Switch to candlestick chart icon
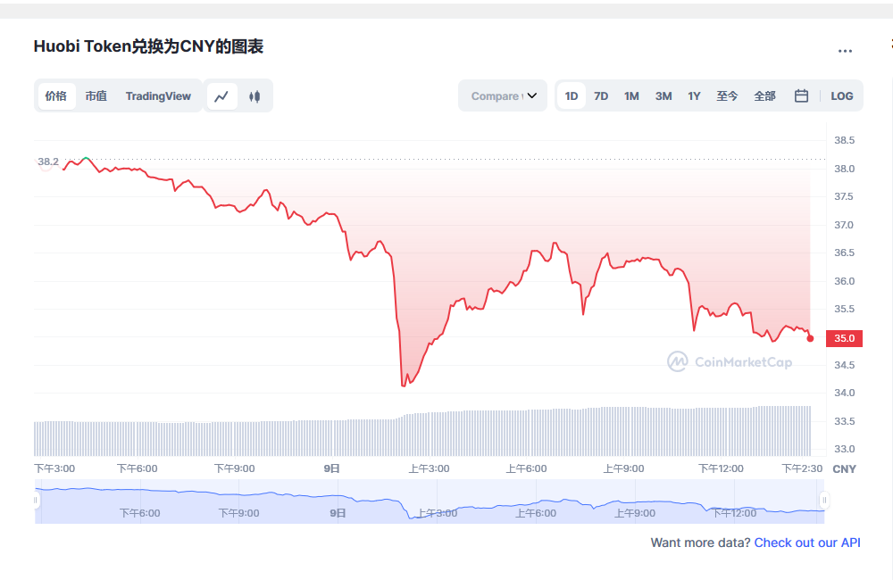 coord(255,96)
